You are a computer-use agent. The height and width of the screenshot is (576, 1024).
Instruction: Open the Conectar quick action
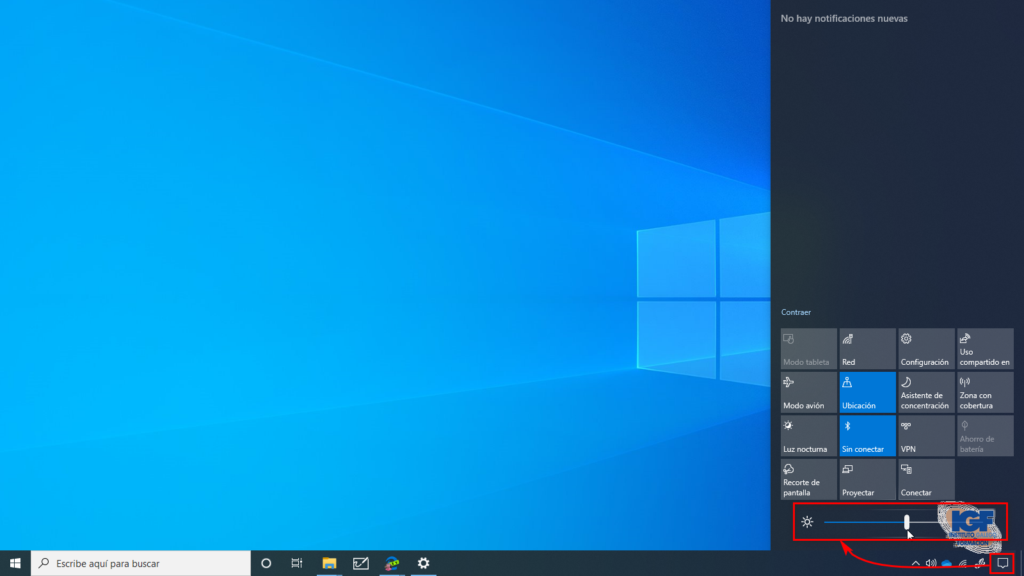(x=926, y=479)
